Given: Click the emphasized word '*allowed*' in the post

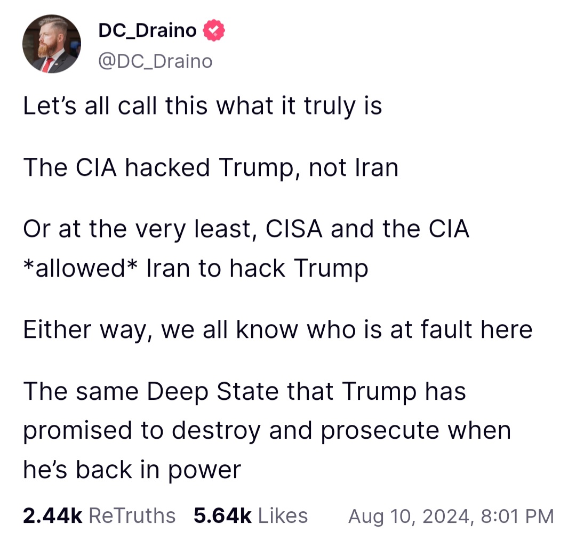Looking at the screenshot, I should tap(81, 268).
